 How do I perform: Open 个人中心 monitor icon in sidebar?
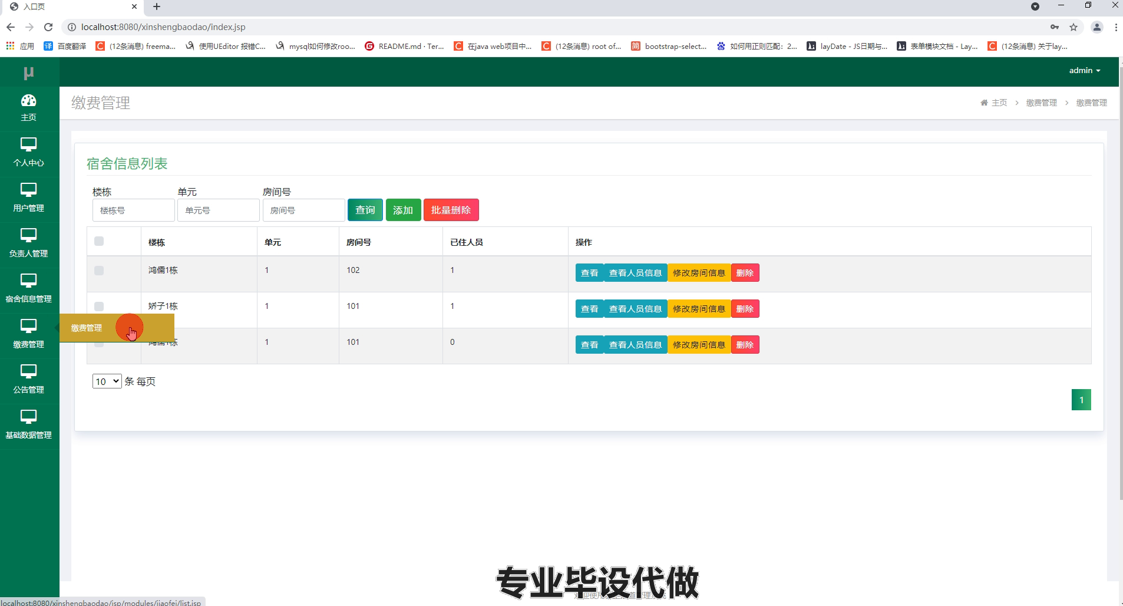click(28, 144)
